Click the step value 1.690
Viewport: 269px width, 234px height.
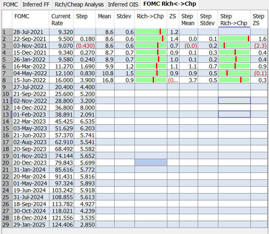tap(85, 66)
